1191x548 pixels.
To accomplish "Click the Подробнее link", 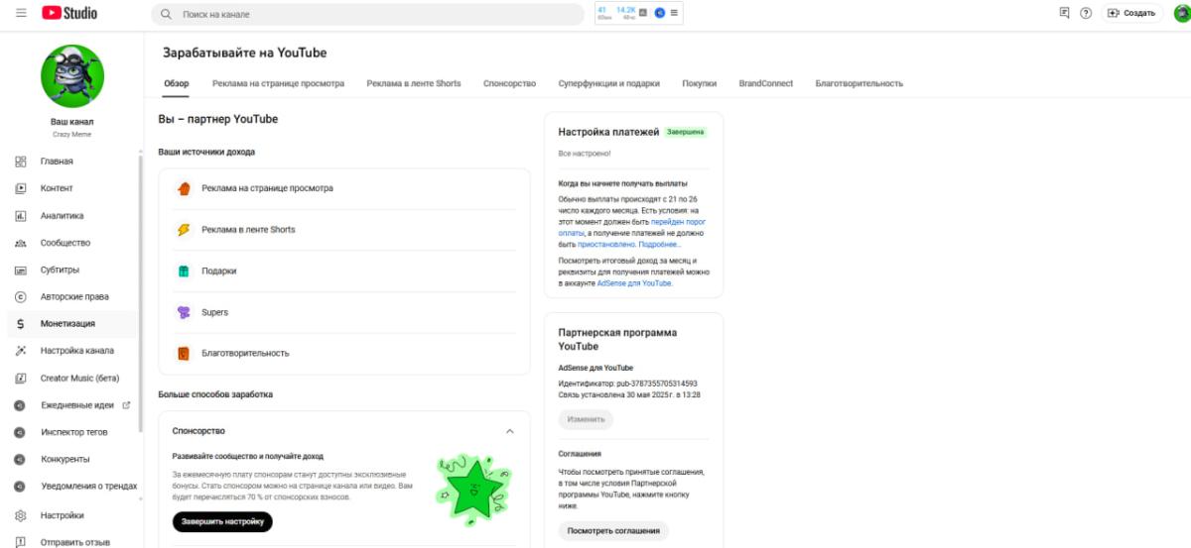I will pyautogui.click(x=660, y=244).
